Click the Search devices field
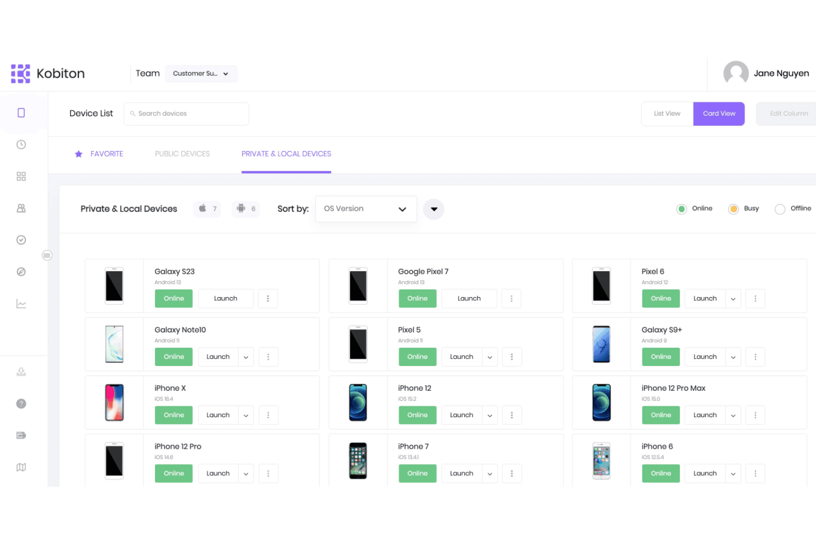The width and height of the screenshot is (816, 544). [x=186, y=114]
